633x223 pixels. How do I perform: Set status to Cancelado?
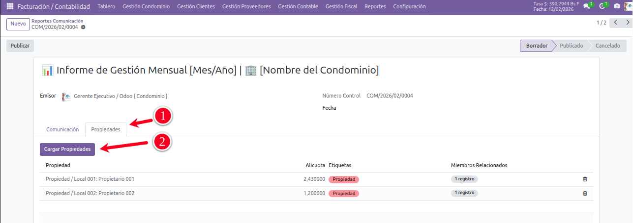(x=607, y=46)
